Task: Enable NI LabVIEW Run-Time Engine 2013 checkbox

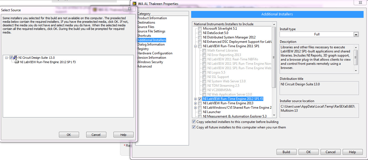Action: (200, 103)
